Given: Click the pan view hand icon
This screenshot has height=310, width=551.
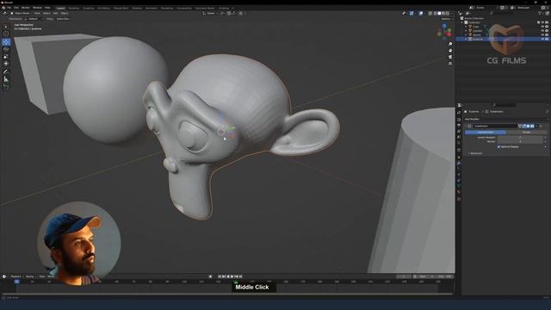Looking at the screenshot, I should click(x=450, y=50).
